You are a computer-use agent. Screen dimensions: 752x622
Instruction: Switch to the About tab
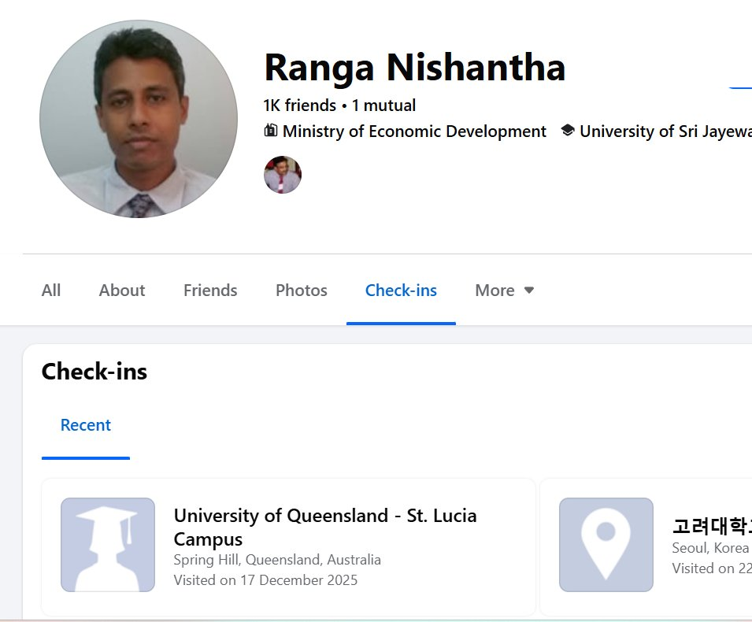[x=122, y=291]
